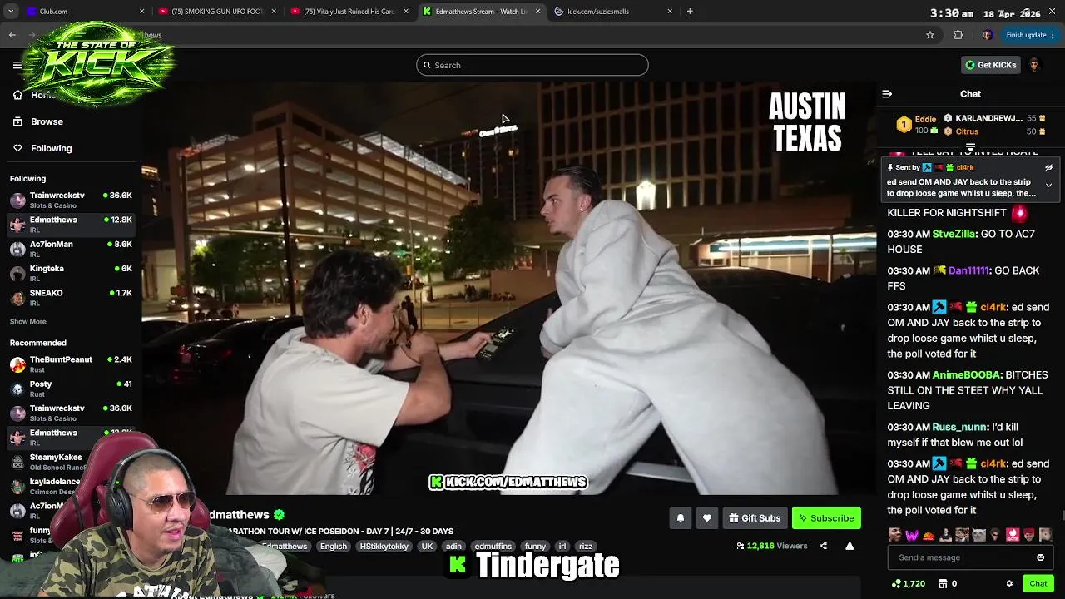Click the UK stream tag
The width and height of the screenshot is (1065, 599).
coord(427,547)
